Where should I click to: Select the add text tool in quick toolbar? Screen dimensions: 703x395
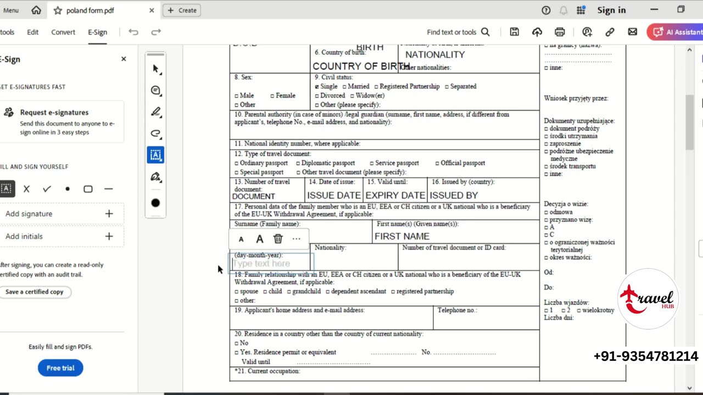155,155
